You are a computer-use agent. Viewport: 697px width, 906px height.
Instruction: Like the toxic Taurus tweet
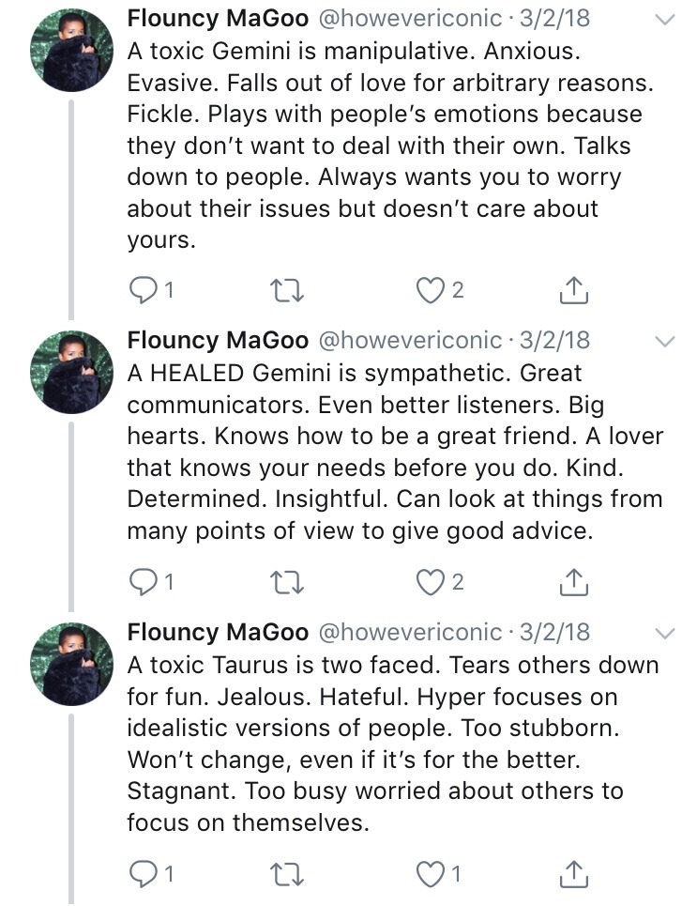(x=428, y=874)
